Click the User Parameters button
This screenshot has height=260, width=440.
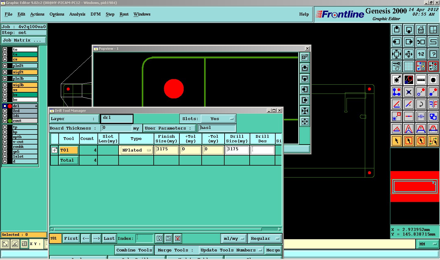coord(170,128)
